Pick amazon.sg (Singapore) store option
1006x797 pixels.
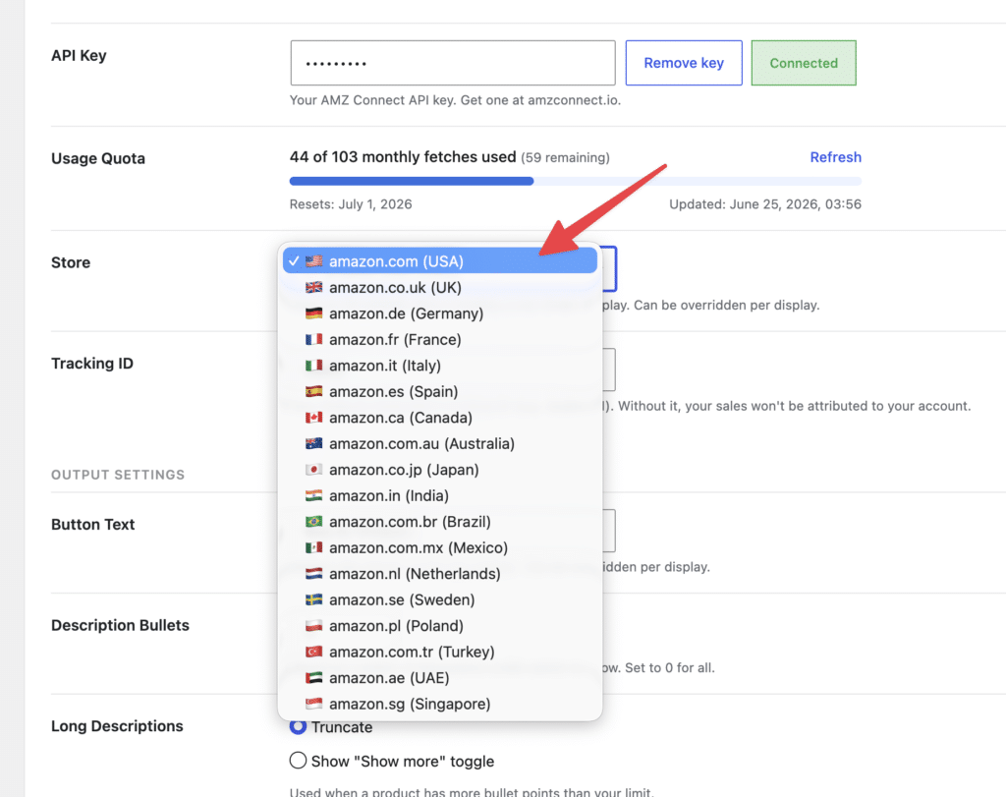coord(440,704)
